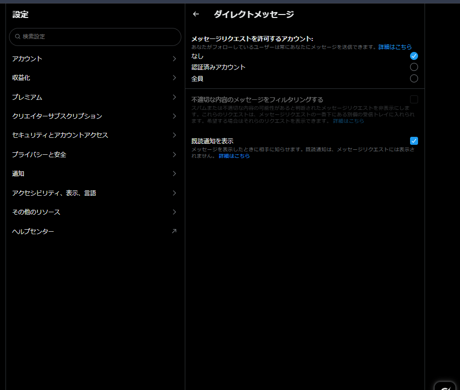460x390 pixels.
Task: Expand the プレミアム chevron
Action: pyautogui.click(x=174, y=97)
